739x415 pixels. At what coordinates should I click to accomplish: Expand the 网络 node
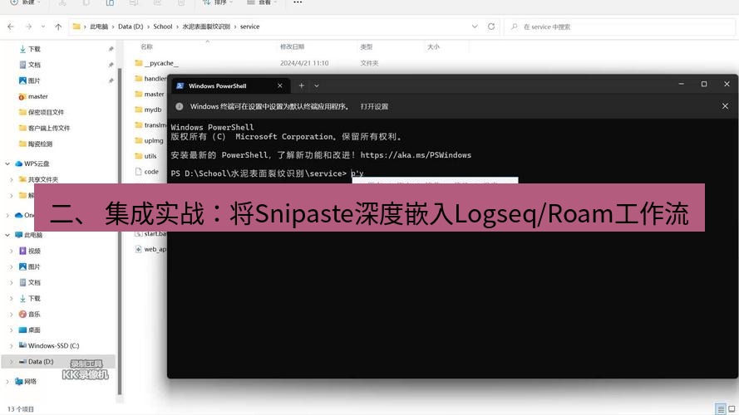click(7, 382)
